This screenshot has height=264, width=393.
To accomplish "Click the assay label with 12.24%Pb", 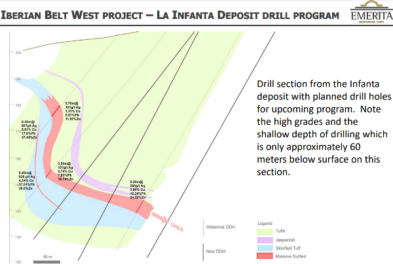I will click(x=138, y=190).
